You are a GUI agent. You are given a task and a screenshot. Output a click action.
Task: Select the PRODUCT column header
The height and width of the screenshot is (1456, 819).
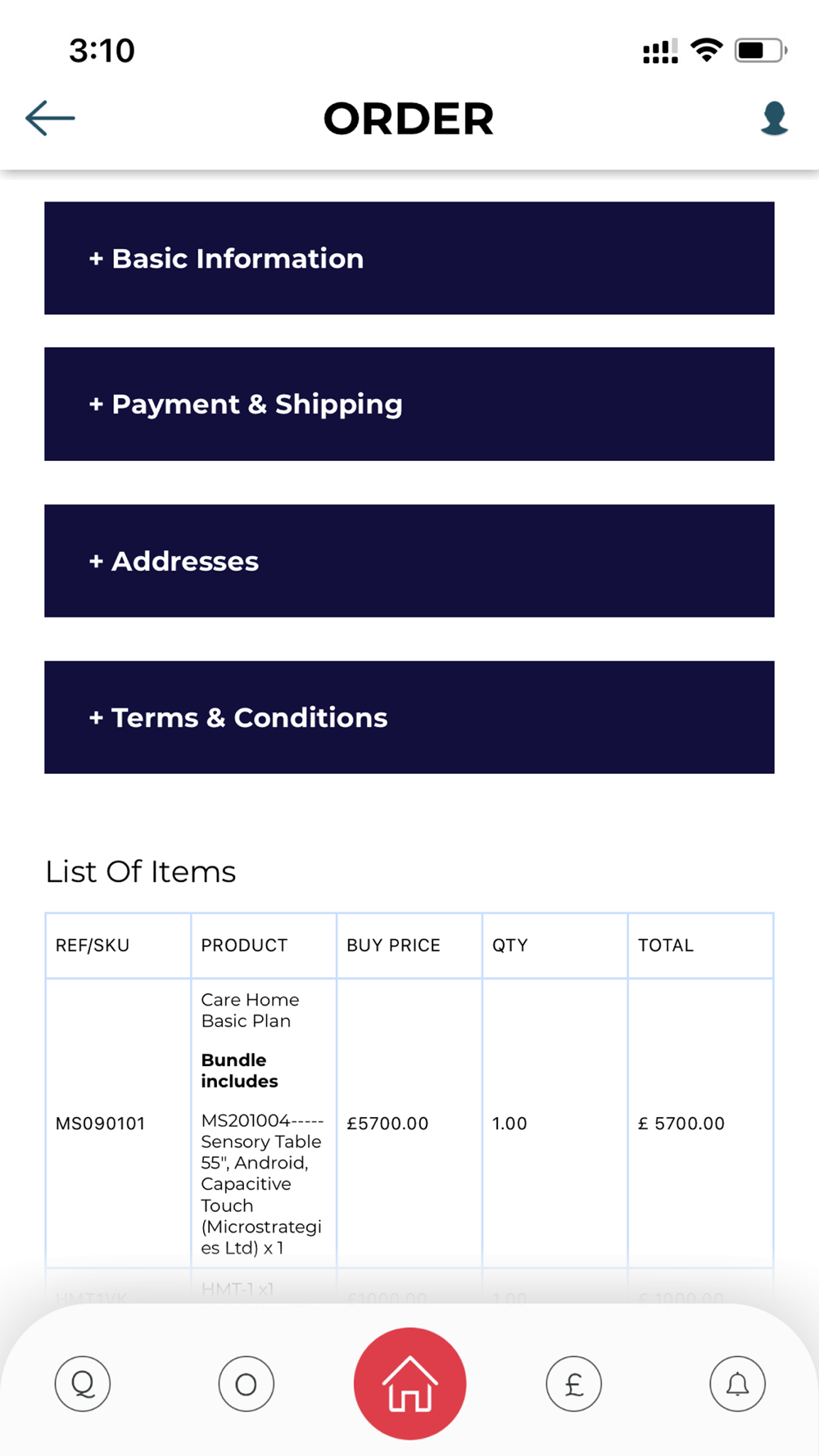coord(264,945)
